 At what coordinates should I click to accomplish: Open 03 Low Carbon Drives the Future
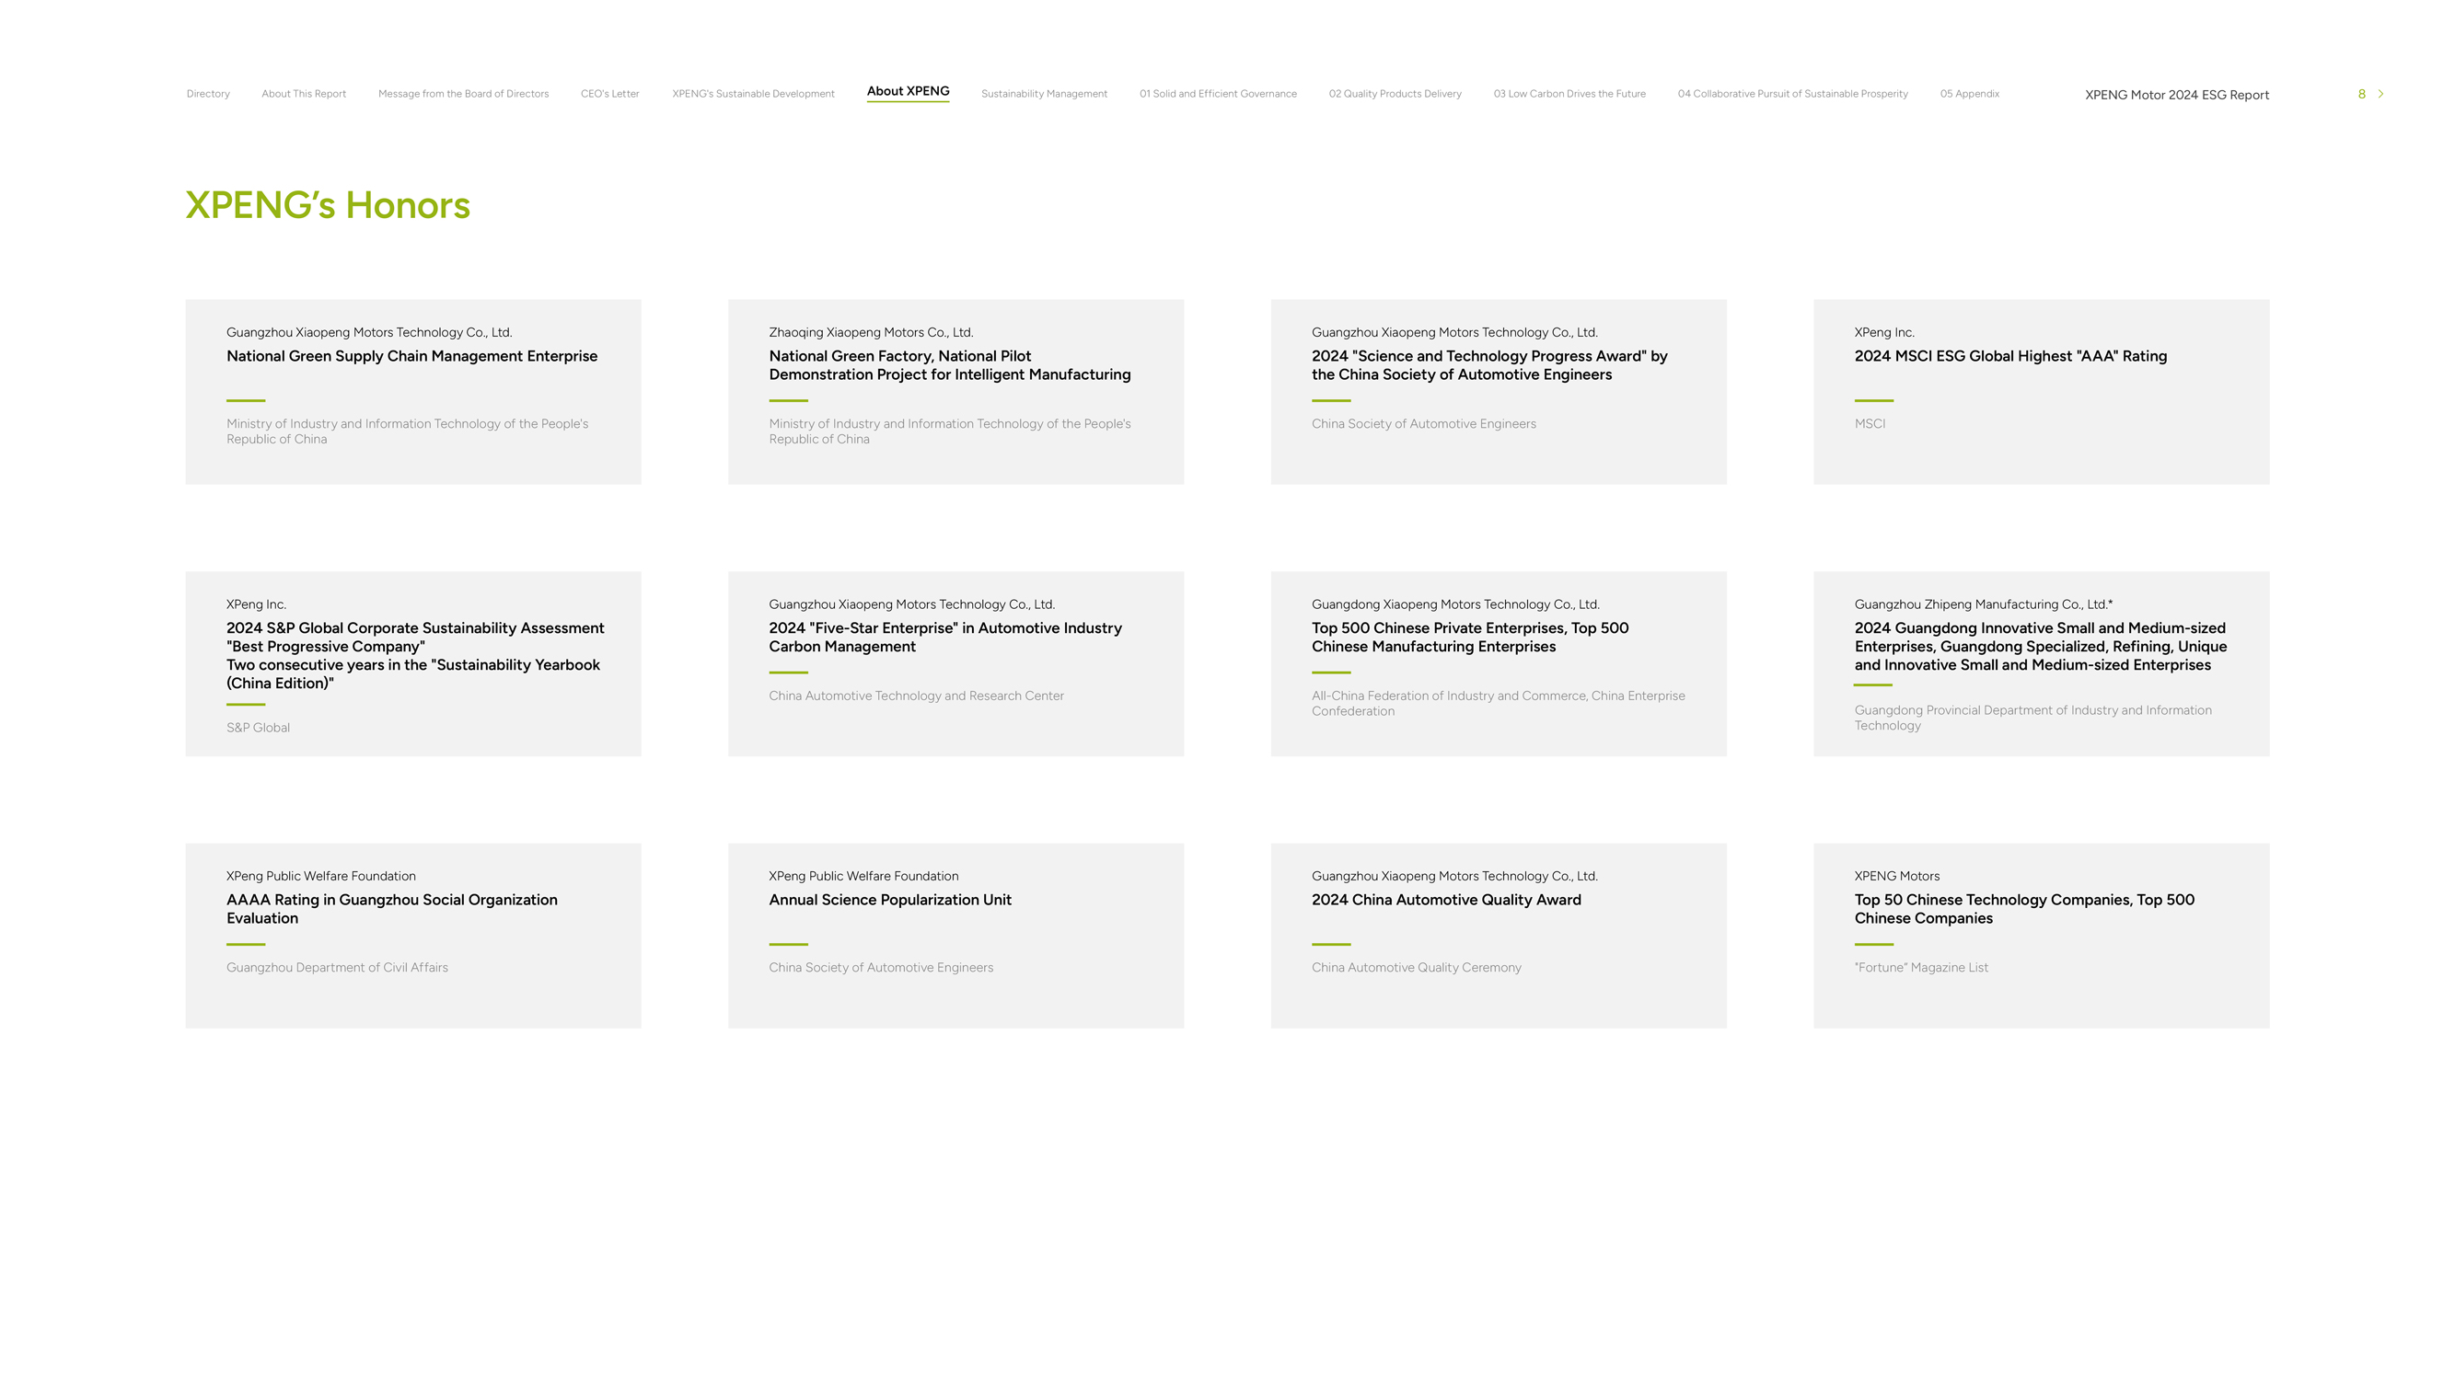[1569, 93]
